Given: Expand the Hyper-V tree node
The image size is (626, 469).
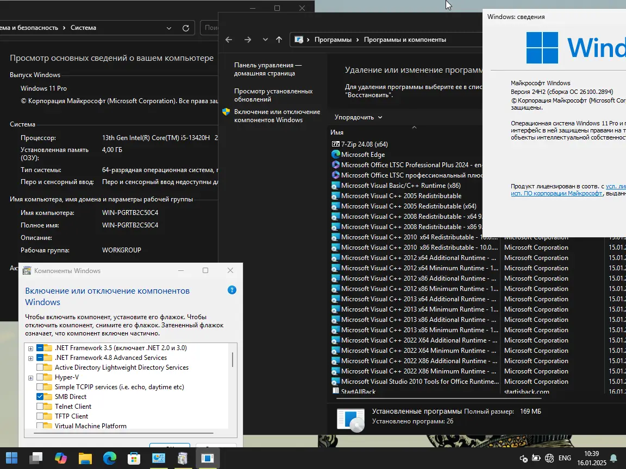Looking at the screenshot, I should point(31,378).
